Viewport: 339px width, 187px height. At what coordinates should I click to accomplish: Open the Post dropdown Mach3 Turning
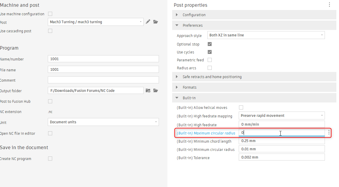96,22
